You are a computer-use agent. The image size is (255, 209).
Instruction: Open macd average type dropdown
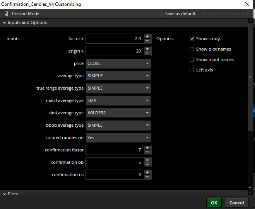pos(118,100)
